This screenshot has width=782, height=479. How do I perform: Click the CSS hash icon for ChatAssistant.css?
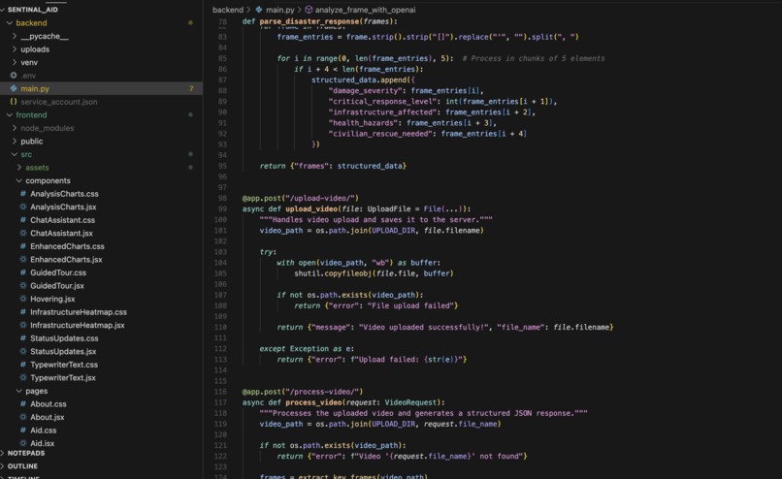point(23,220)
